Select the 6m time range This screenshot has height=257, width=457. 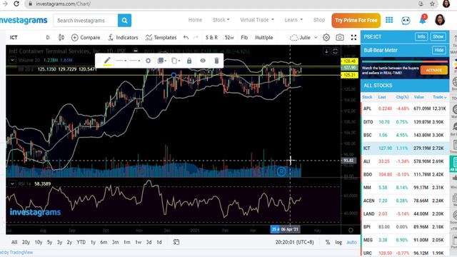coord(104,242)
